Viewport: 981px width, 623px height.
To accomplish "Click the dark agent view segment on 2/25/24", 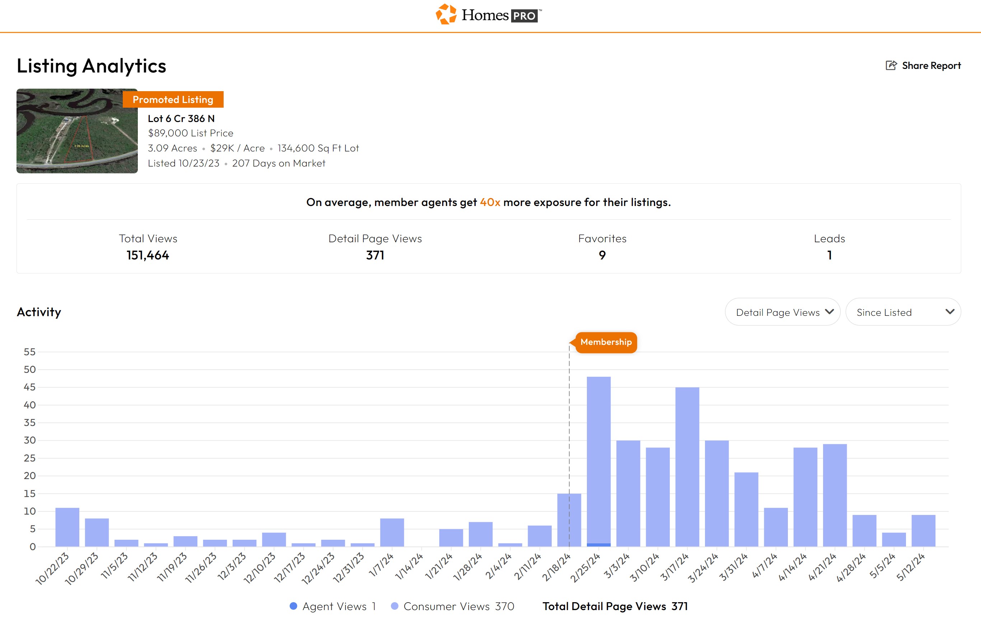I will tap(598, 545).
